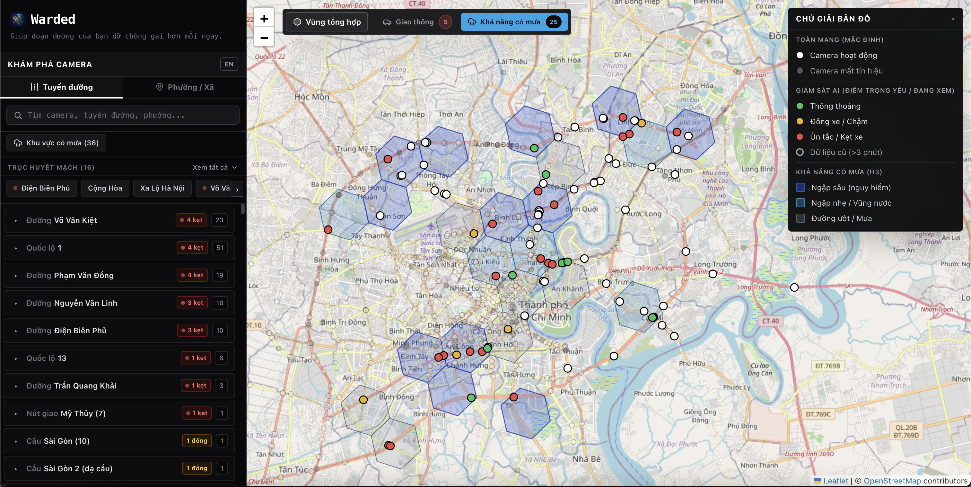Open OpenStreetMap link
971x487 pixels.
(x=892, y=481)
